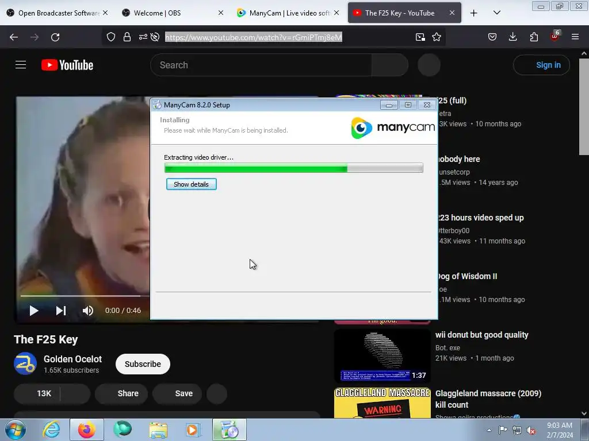Screen dimensions: 589x441
Task: Open the Golden Ocelot channel name link
Action: pos(72,359)
